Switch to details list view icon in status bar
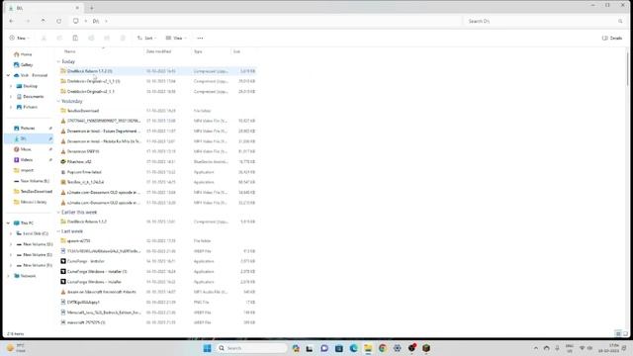This screenshot has height=356, width=633. coord(618,333)
